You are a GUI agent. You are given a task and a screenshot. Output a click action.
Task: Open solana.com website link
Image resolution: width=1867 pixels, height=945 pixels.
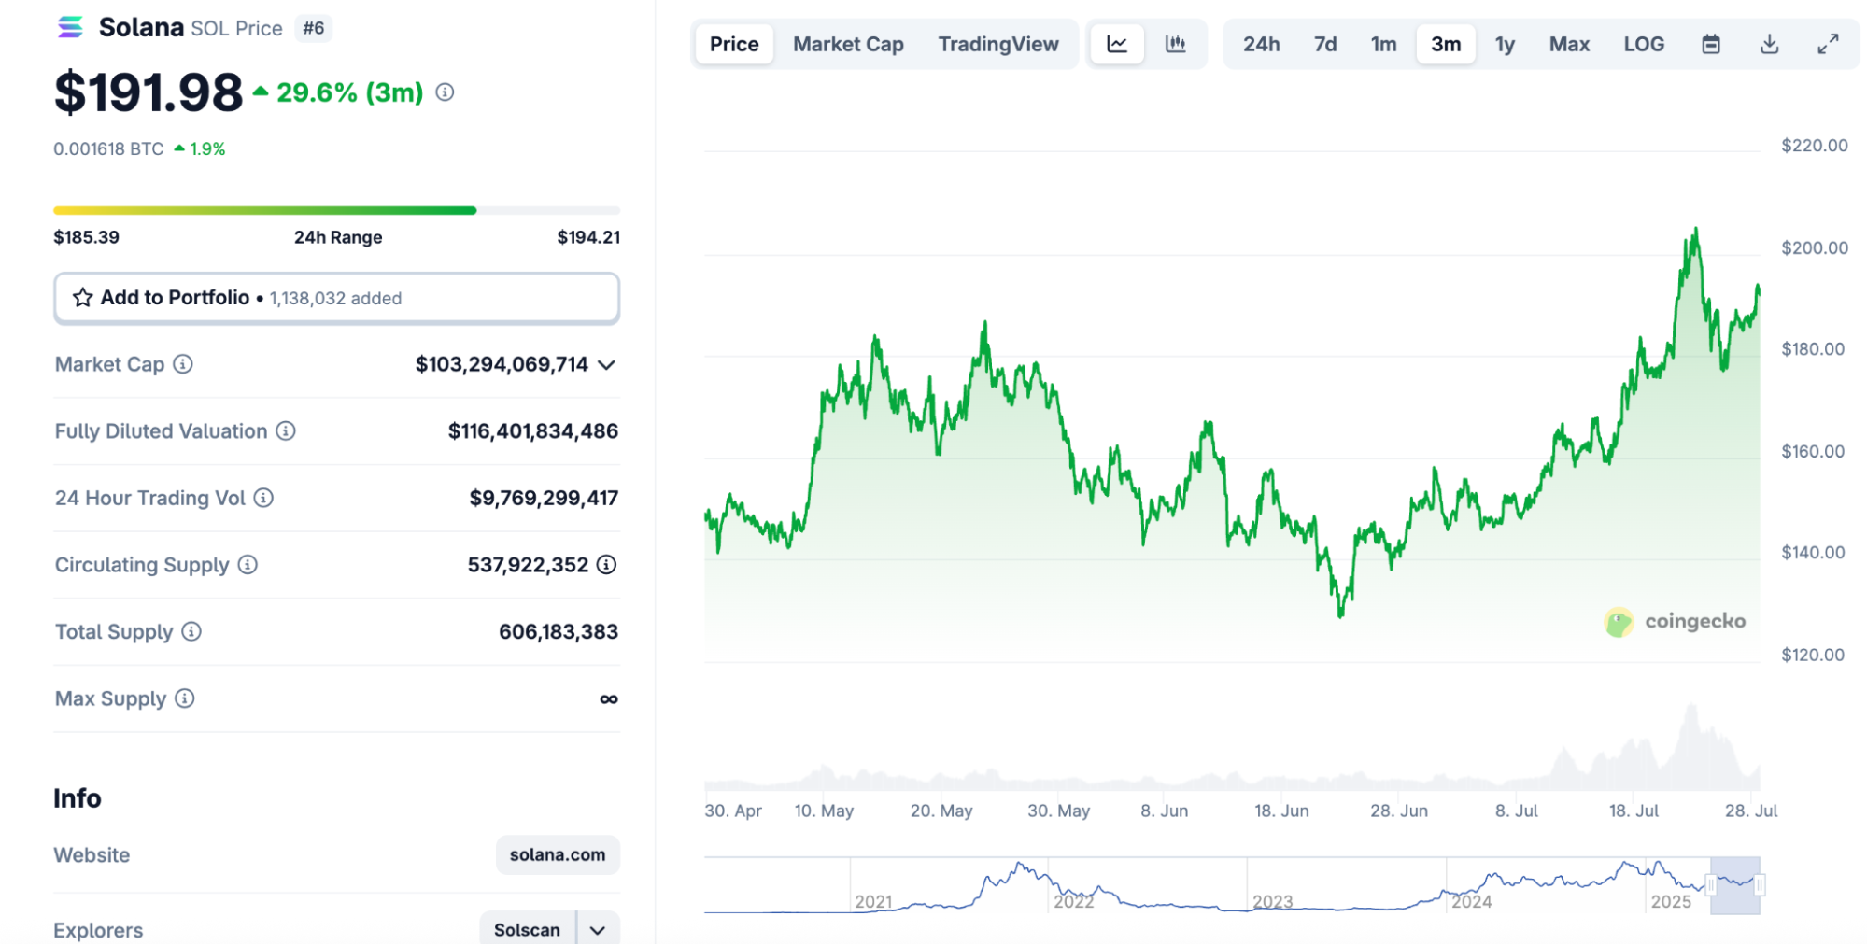coord(558,854)
